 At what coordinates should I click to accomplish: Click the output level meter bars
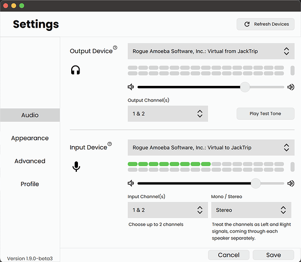(x=206, y=70)
